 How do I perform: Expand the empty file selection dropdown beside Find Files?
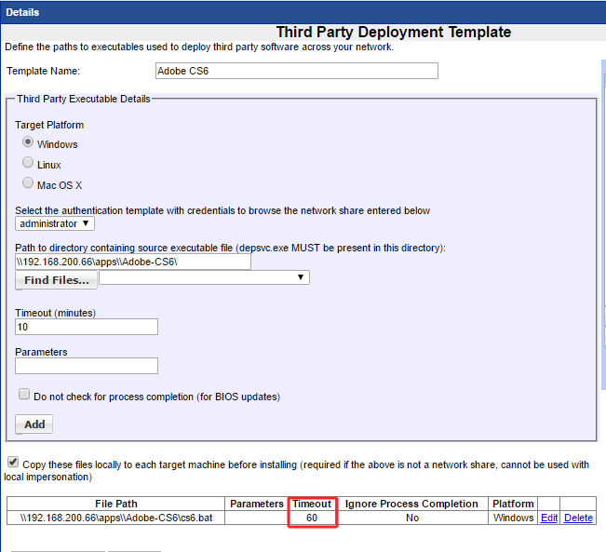click(x=204, y=277)
